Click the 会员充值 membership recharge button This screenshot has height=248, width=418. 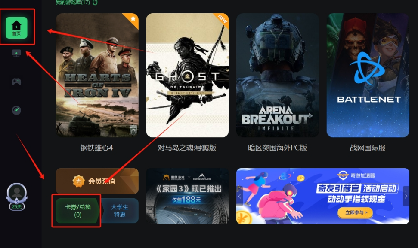click(97, 181)
